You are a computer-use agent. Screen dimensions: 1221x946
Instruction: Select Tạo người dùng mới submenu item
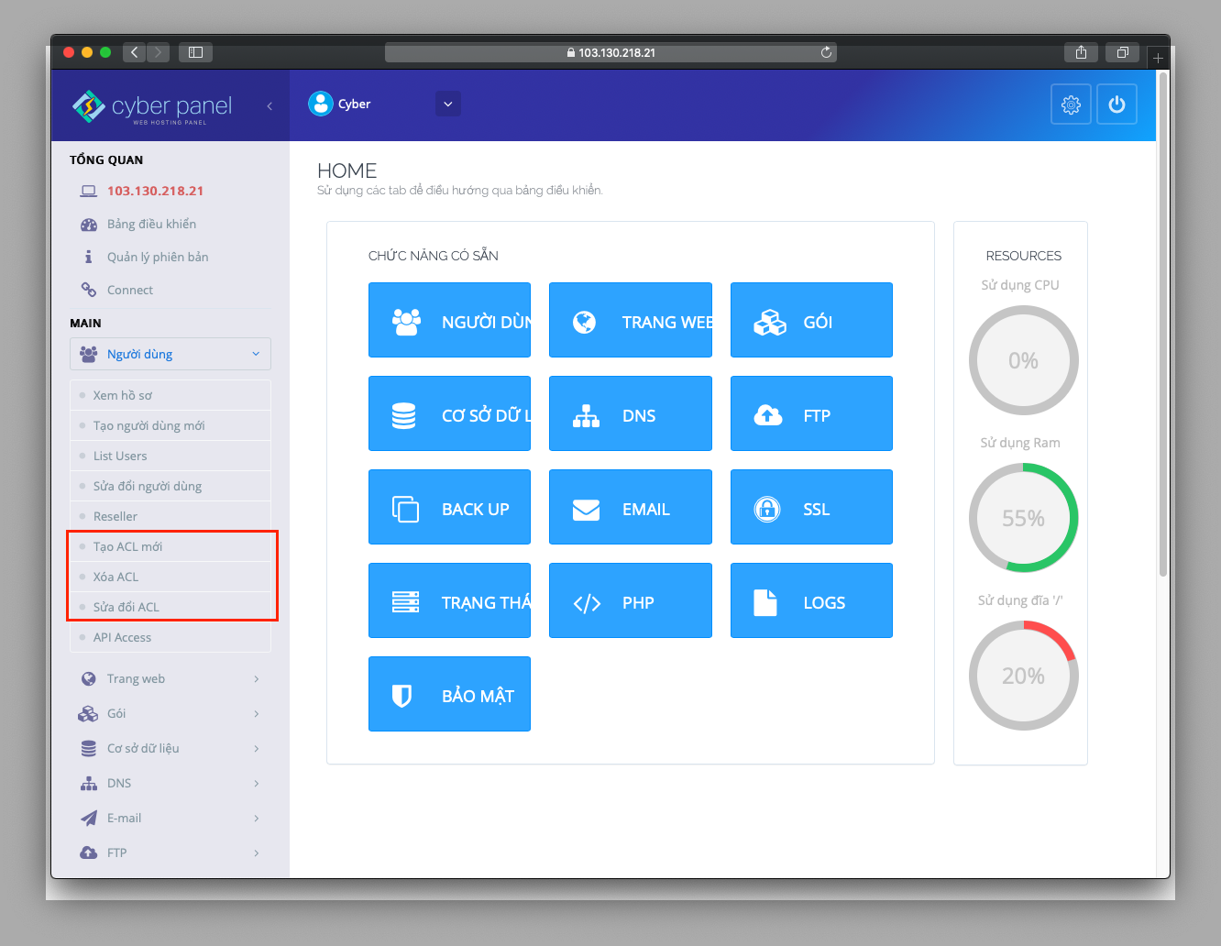[170, 425]
